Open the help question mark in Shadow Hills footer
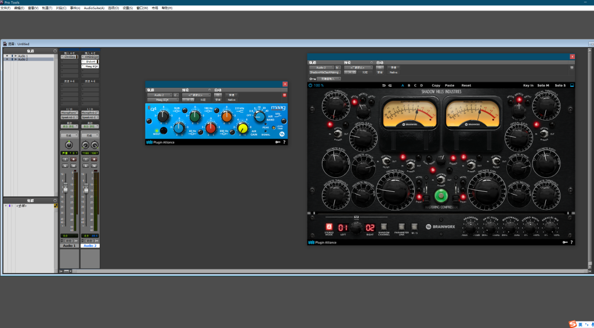The height and width of the screenshot is (328, 594). point(571,242)
